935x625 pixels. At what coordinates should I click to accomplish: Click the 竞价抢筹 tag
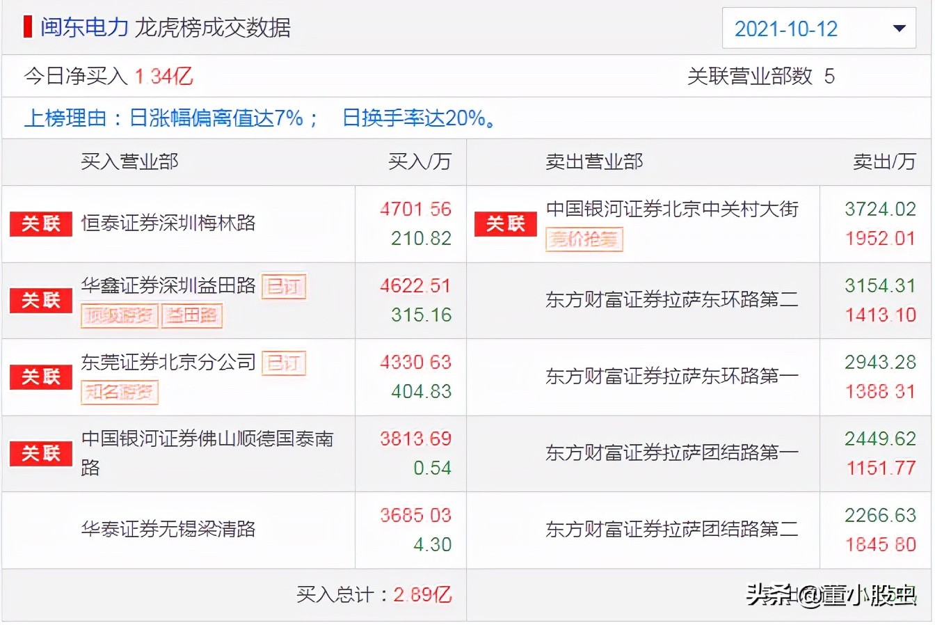tap(584, 239)
